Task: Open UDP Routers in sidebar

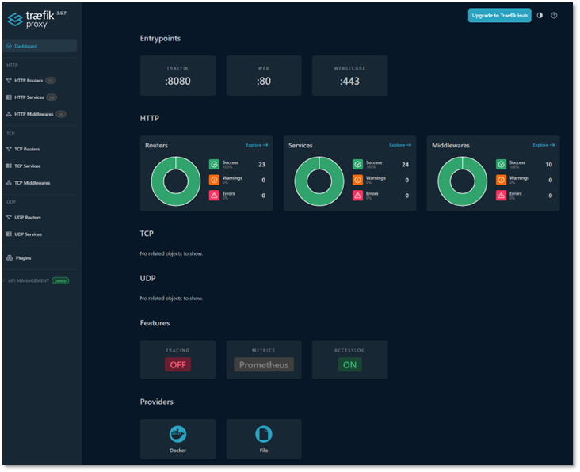Action: 24,218
